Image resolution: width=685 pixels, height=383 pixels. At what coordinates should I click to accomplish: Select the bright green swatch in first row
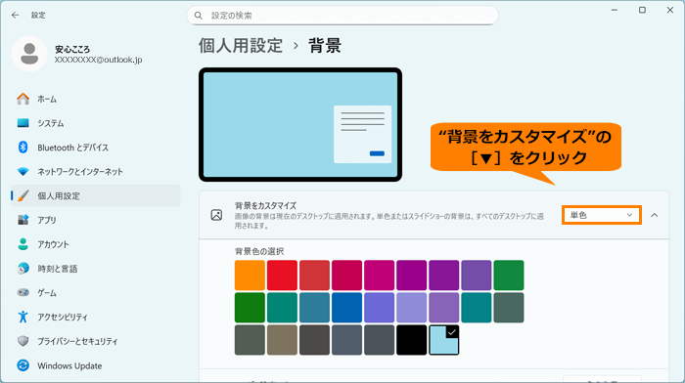(x=509, y=276)
